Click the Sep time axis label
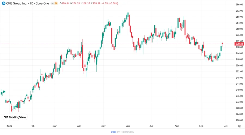 [201, 126]
